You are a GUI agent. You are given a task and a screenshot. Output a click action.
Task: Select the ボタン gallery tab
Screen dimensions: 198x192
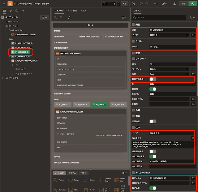click(x=84, y=173)
